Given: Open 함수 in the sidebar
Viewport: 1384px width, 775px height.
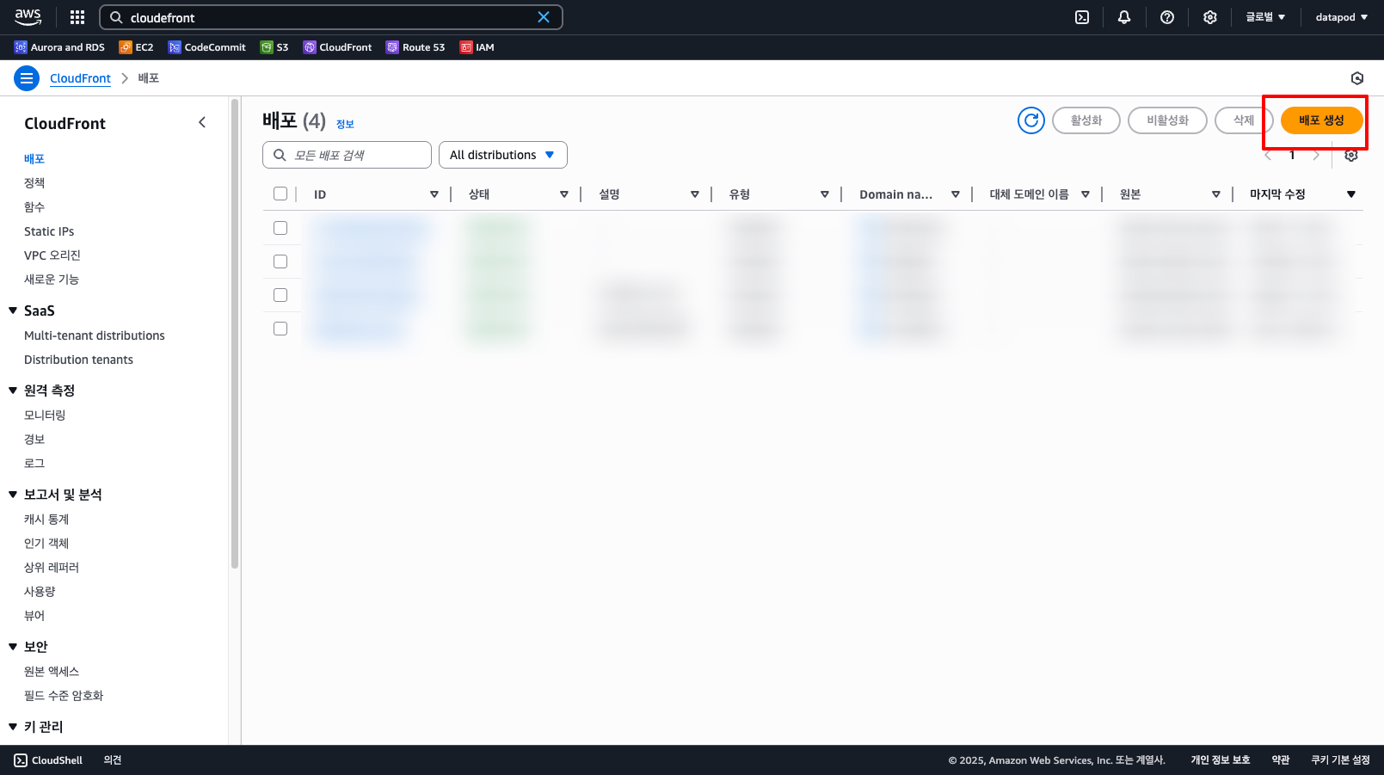Looking at the screenshot, I should click(x=34, y=207).
